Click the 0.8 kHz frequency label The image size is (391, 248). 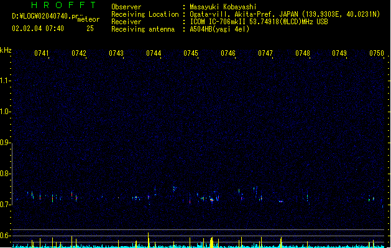tap(5, 174)
